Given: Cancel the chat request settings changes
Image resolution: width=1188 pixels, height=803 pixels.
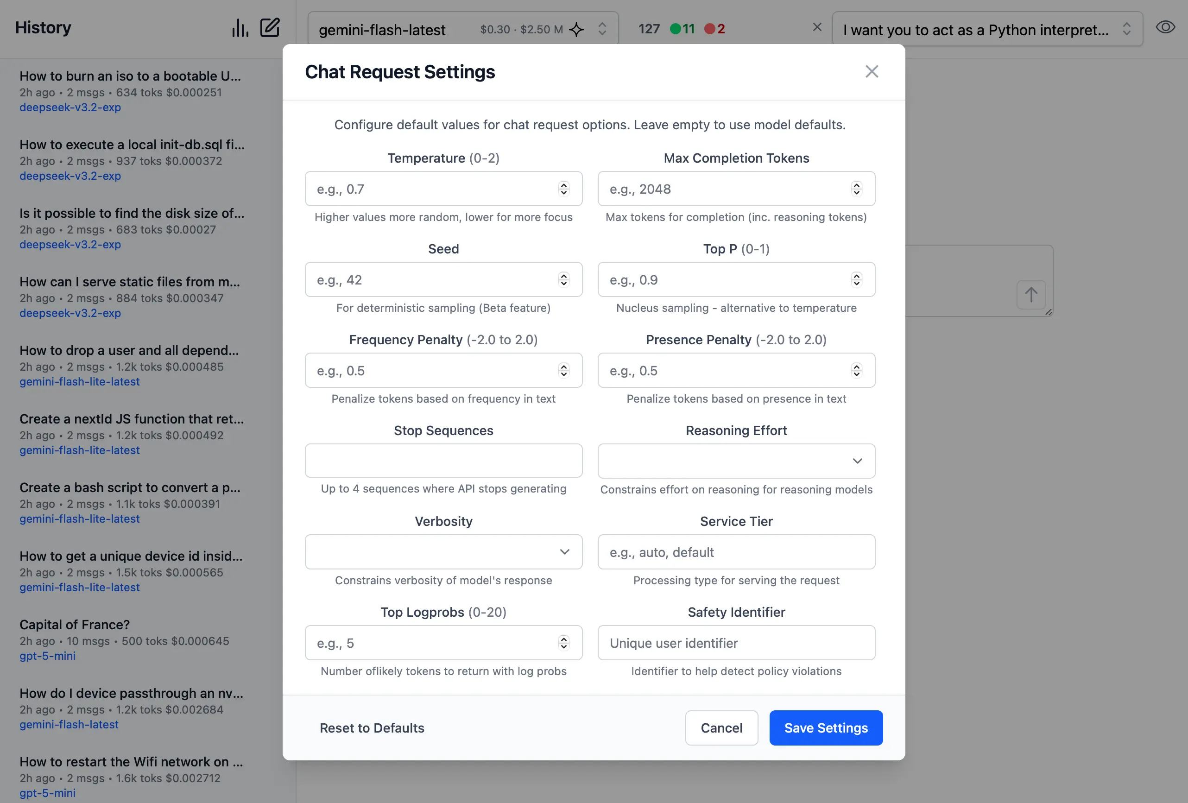Looking at the screenshot, I should coord(721,728).
